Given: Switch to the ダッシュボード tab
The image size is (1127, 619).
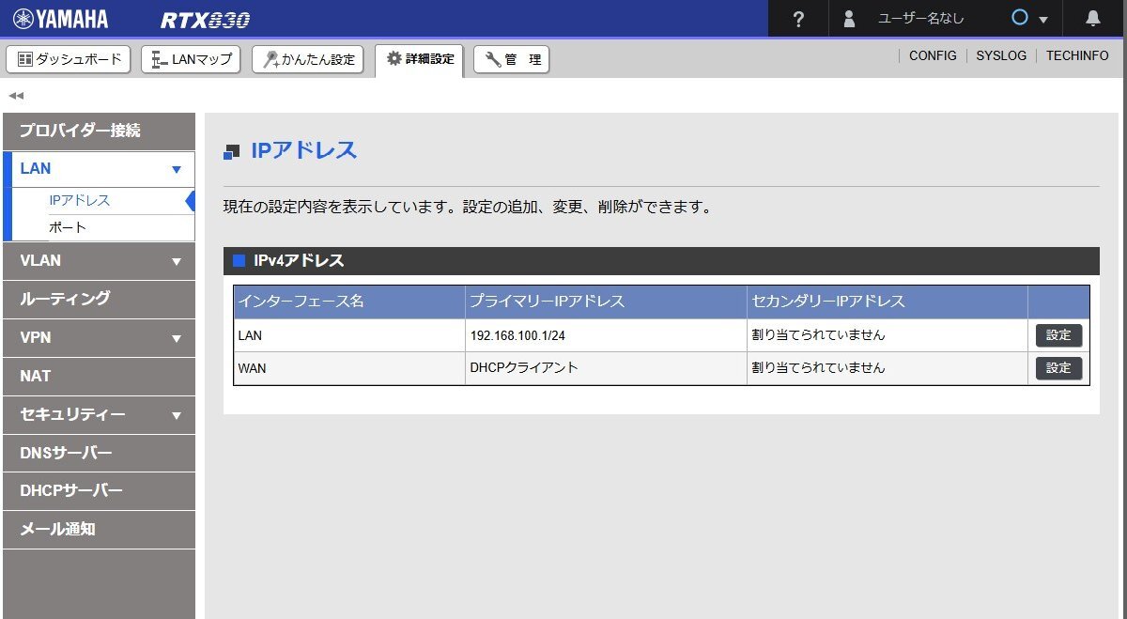Looking at the screenshot, I should coord(69,58).
